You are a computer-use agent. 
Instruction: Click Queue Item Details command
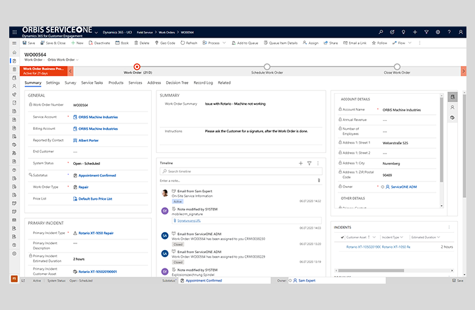pyautogui.click(x=280, y=43)
